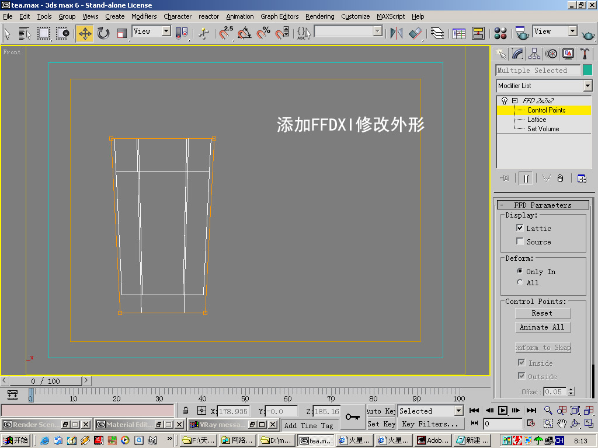Click Zoom Extents All viewport control
Screen dimensions: 598x448
tap(589, 410)
